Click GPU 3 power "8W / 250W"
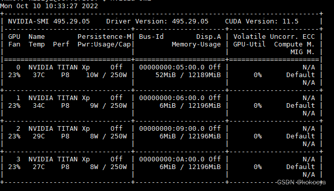Image resolution: width=334 pixels, height=191 pixels. (x=108, y=167)
